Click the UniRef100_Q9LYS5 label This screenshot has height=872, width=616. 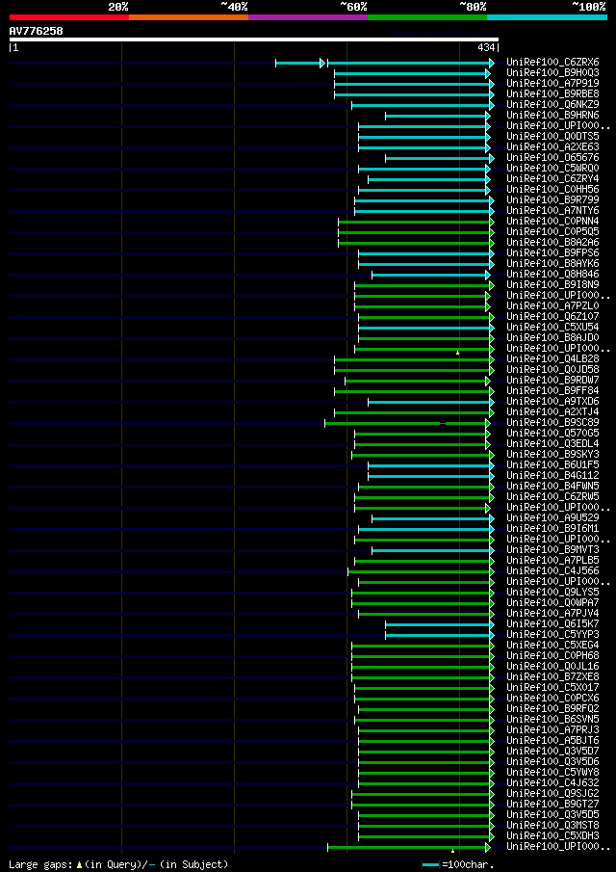552,593
